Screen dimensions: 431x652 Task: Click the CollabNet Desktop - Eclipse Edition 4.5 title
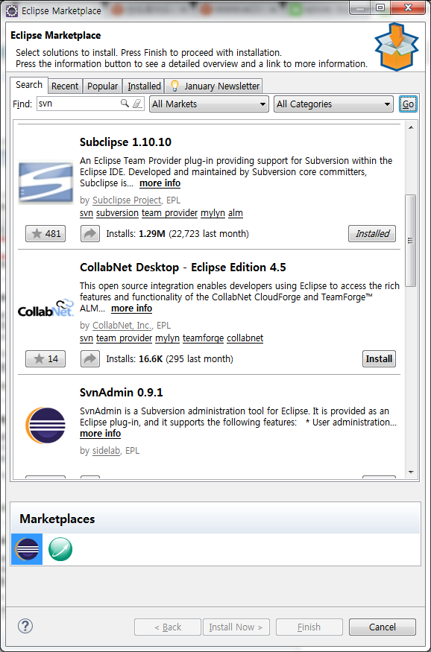click(x=183, y=268)
